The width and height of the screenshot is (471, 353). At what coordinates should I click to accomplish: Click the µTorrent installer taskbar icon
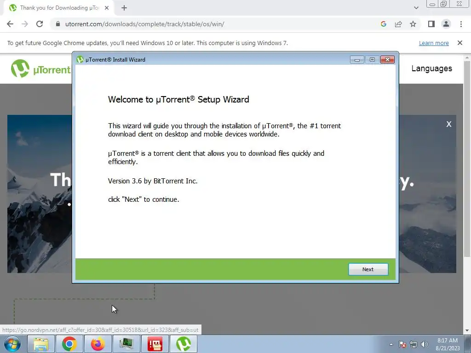184,344
